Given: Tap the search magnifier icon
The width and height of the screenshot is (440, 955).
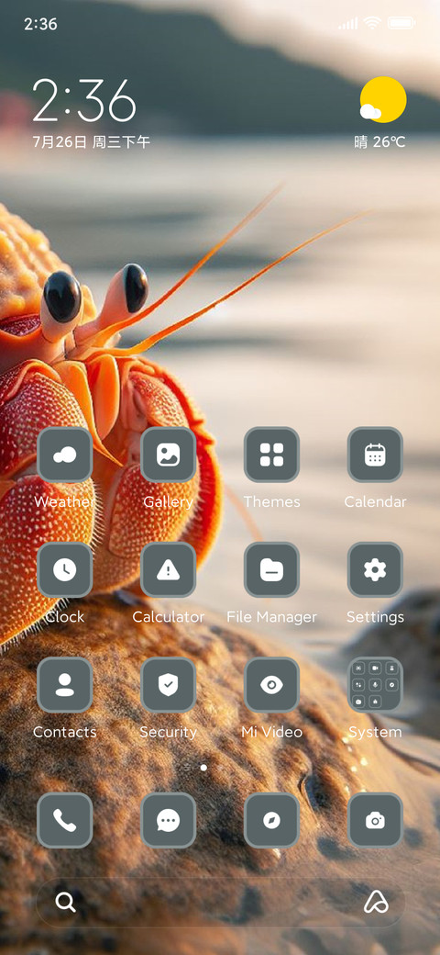Looking at the screenshot, I should pos(66,902).
